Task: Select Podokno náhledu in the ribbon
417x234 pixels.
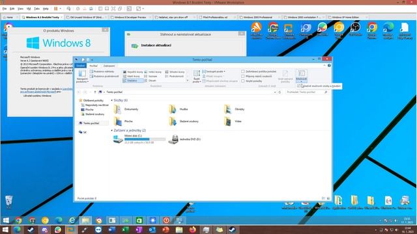Action: coord(102,71)
